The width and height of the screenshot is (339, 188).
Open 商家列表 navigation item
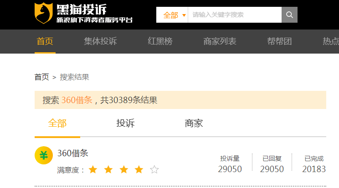click(220, 41)
